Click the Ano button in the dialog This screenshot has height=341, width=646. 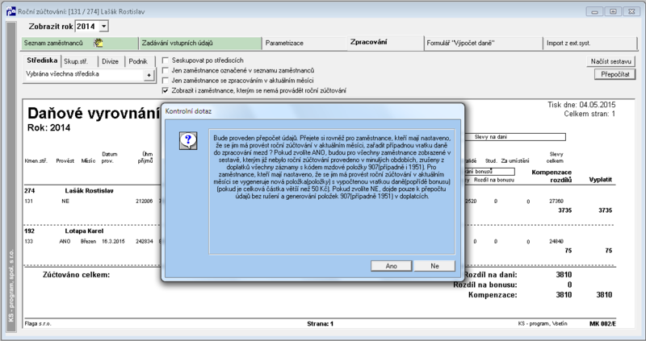coord(391,266)
